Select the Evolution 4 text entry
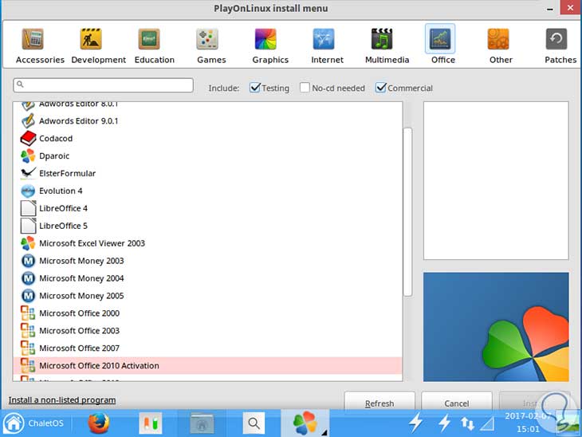The height and width of the screenshot is (437, 582). click(x=61, y=191)
